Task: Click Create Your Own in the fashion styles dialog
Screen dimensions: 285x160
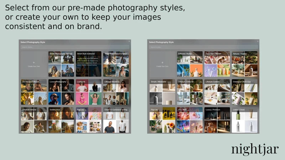Action: pos(34,64)
